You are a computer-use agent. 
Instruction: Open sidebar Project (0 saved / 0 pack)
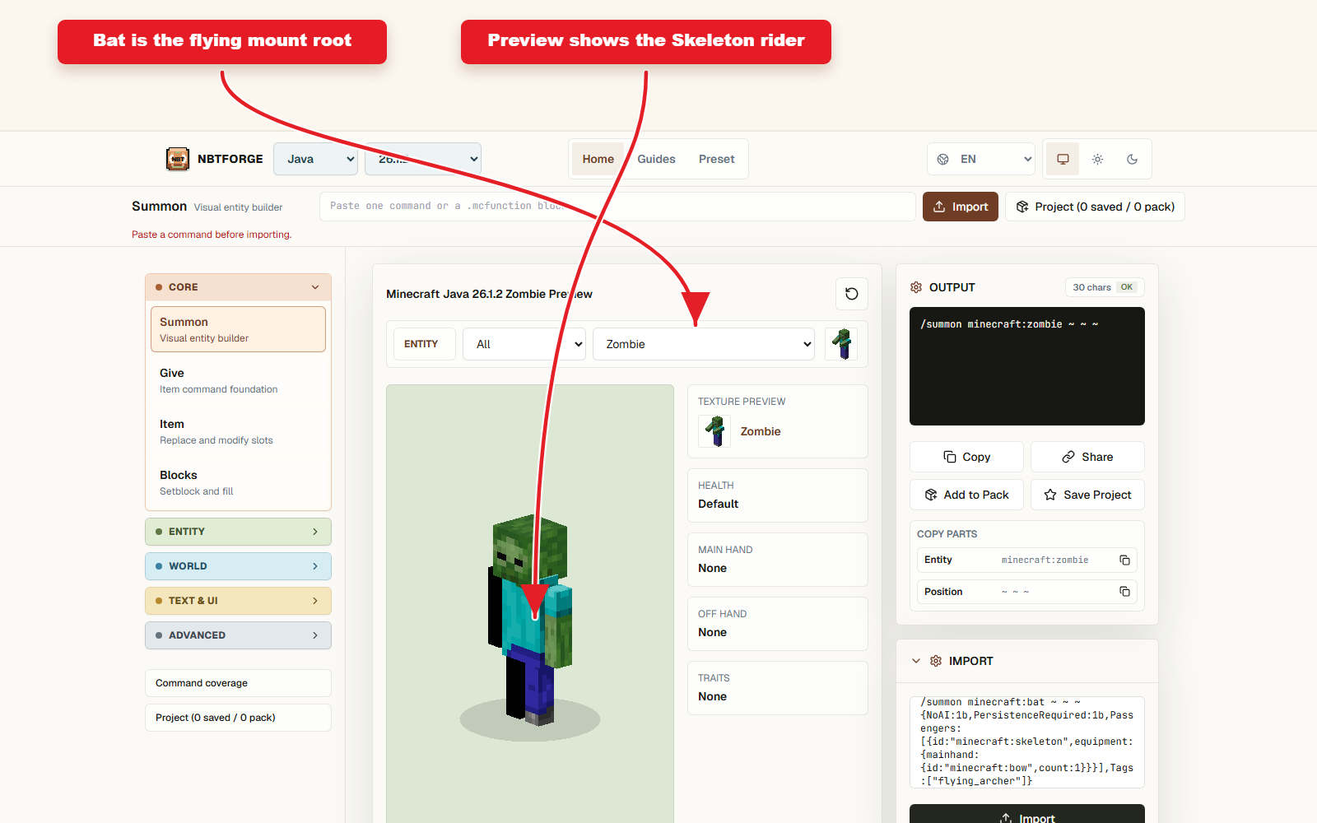pos(238,718)
